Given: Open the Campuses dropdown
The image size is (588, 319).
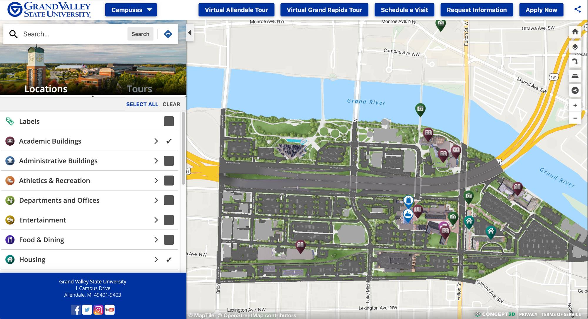Looking at the screenshot, I should point(131,10).
